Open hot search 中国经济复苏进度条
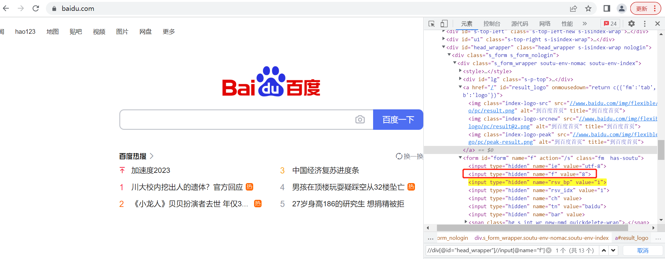 [326, 170]
